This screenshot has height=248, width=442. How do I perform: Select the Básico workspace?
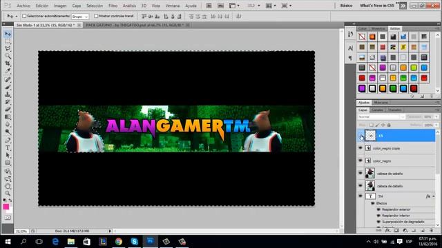tap(346, 6)
